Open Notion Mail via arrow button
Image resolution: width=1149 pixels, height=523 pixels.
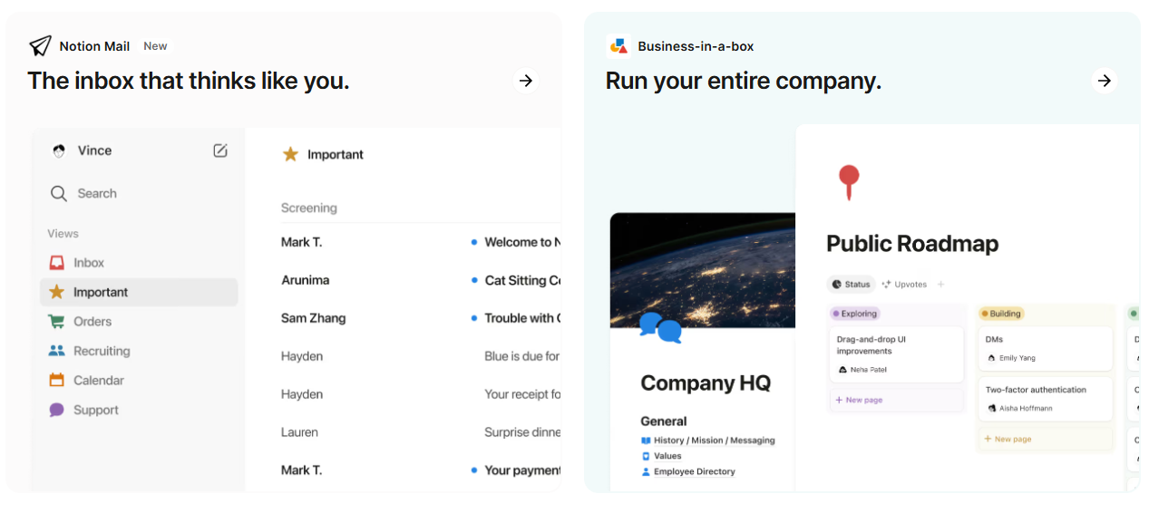point(525,81)
